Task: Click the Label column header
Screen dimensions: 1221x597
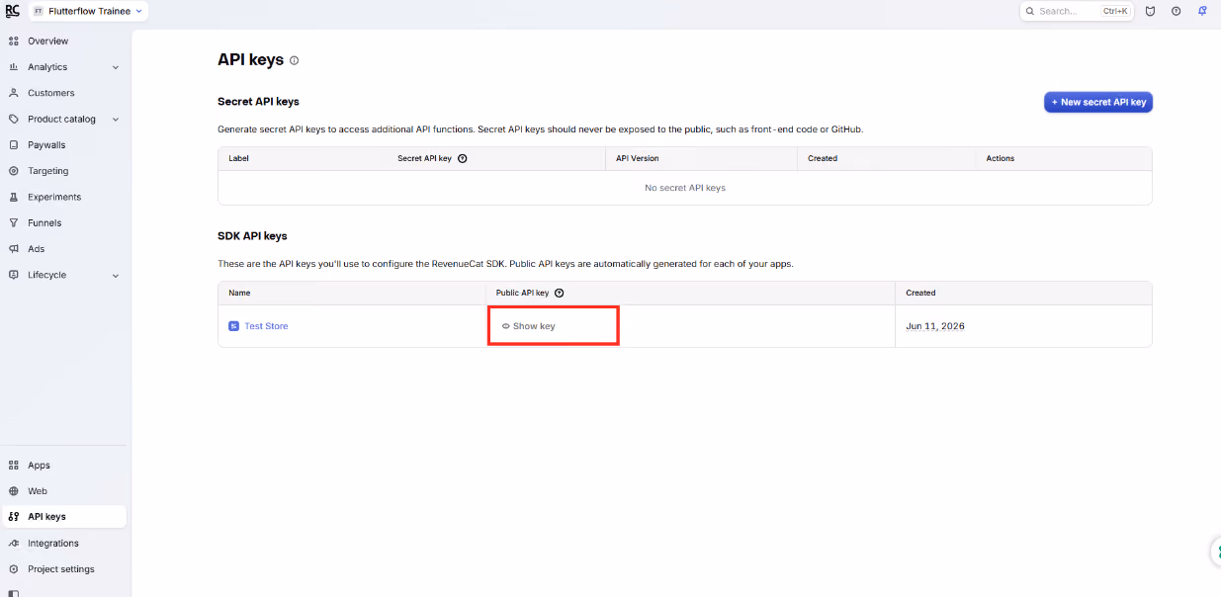Action: point(239,158)
